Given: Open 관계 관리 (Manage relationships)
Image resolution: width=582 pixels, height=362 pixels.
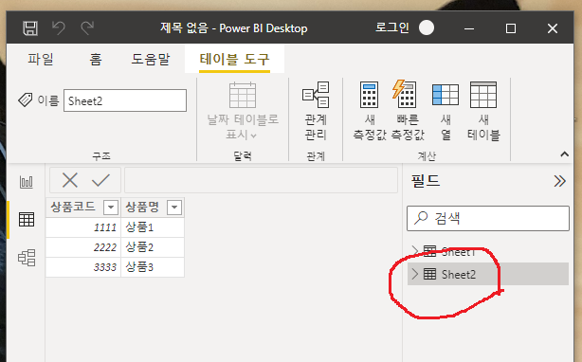Looking at the screenshot, I should (316, 111).
